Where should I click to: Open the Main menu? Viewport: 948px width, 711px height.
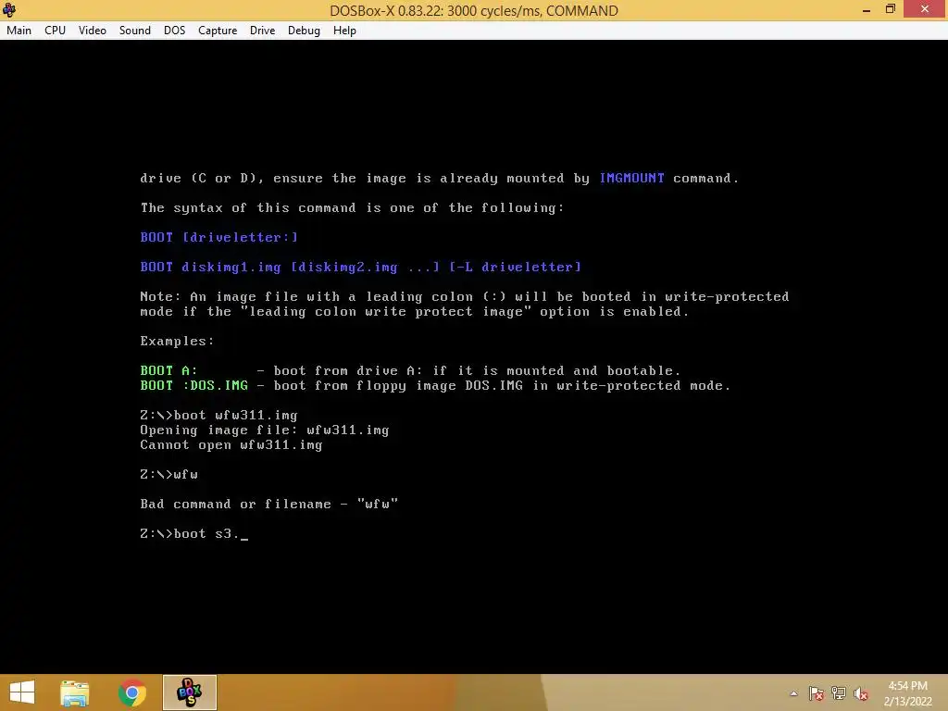(19, 31)
